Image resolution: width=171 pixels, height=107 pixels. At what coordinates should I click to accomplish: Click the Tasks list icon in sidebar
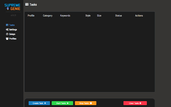pos(7,25)
